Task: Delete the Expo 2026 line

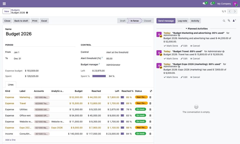Action: (150, 128)
